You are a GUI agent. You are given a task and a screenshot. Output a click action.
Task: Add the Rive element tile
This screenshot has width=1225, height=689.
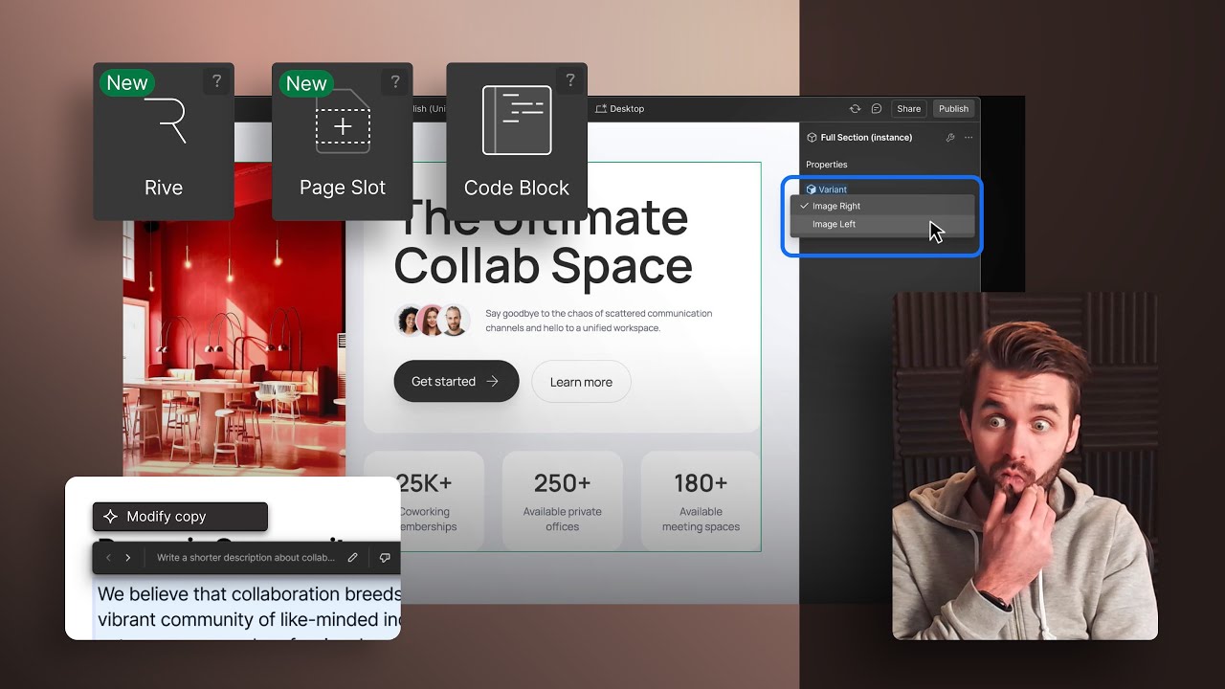(x=164, y=142)
